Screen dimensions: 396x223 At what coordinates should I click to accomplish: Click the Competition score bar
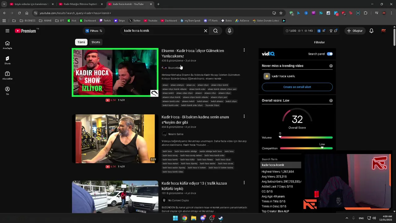[x=306, y=148]
